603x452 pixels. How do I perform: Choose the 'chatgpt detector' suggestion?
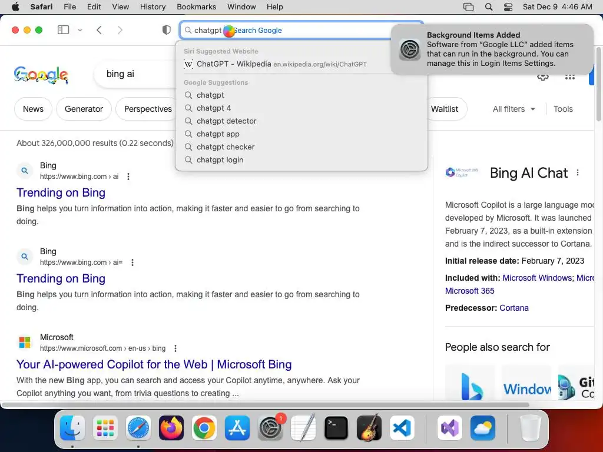click(x=301, y=121)
